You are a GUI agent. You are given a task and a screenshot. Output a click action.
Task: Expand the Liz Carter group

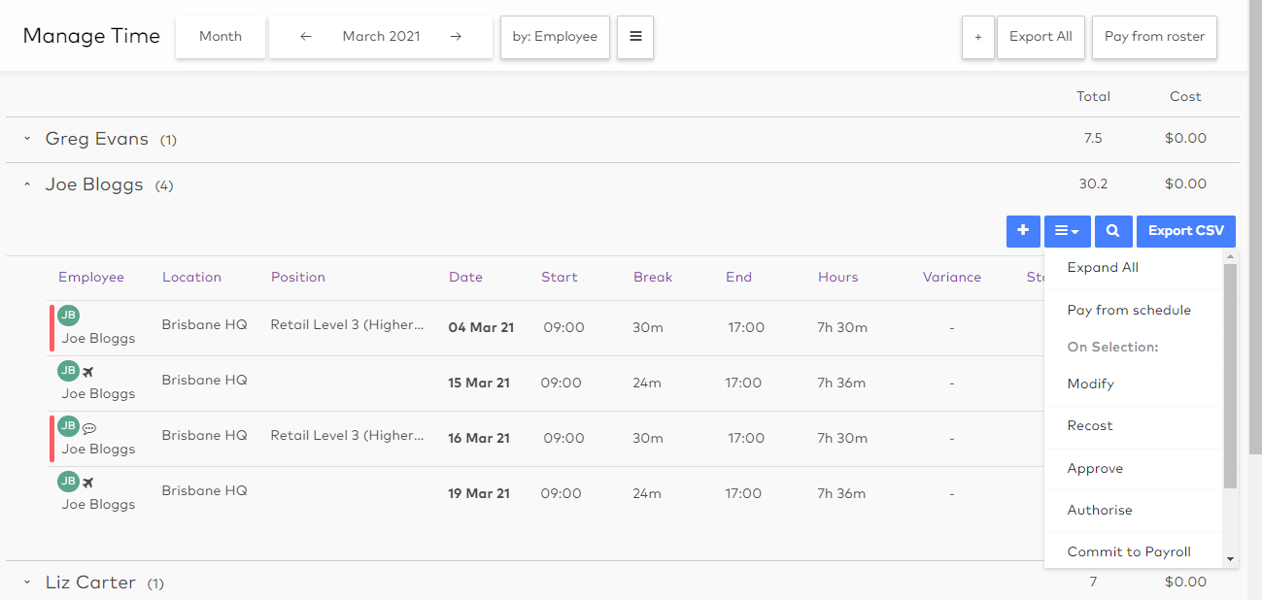27,583
